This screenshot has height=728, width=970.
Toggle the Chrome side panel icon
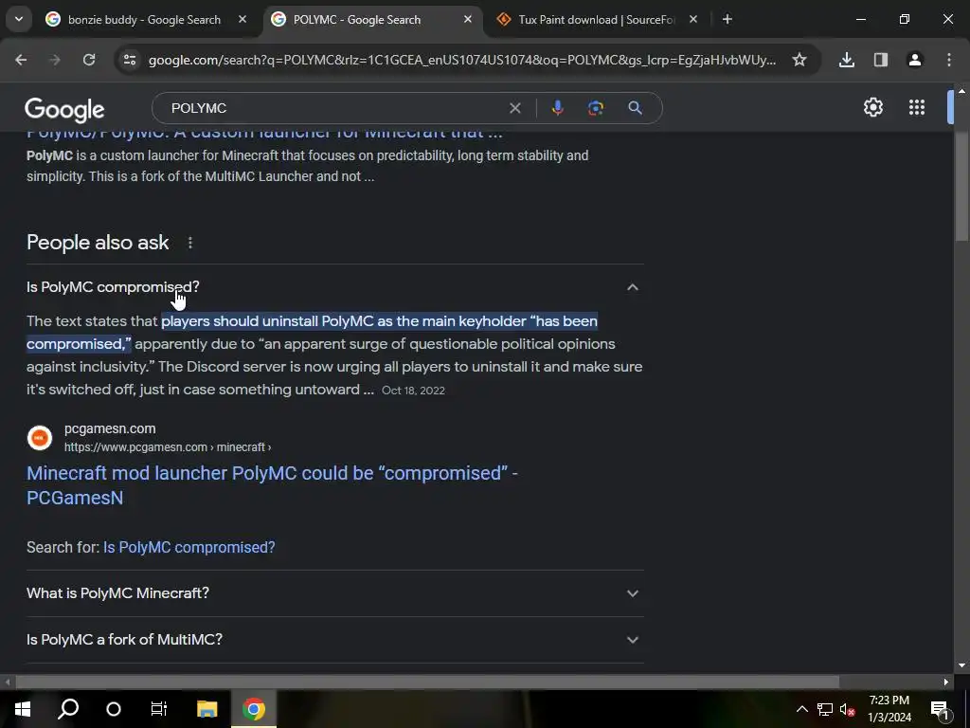(881, 60)
